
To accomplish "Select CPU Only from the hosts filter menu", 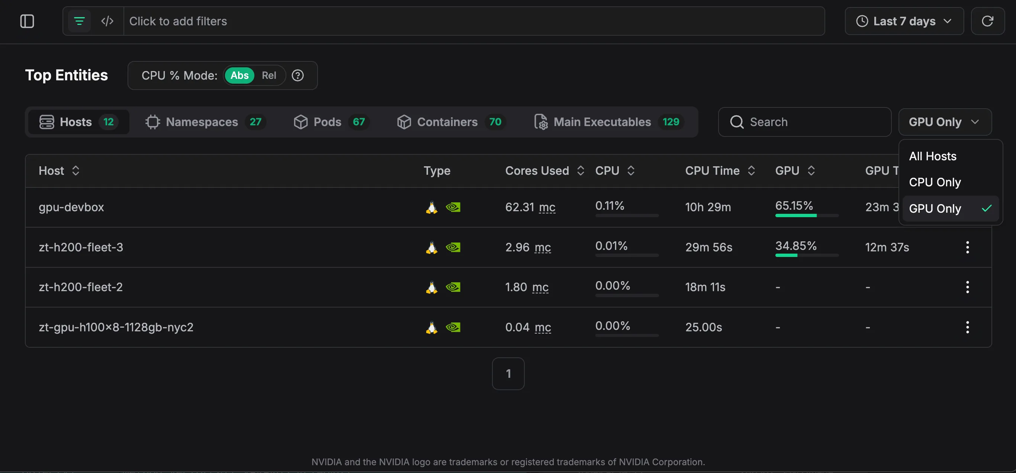I will pyautogui.click(x=935, y=182).
